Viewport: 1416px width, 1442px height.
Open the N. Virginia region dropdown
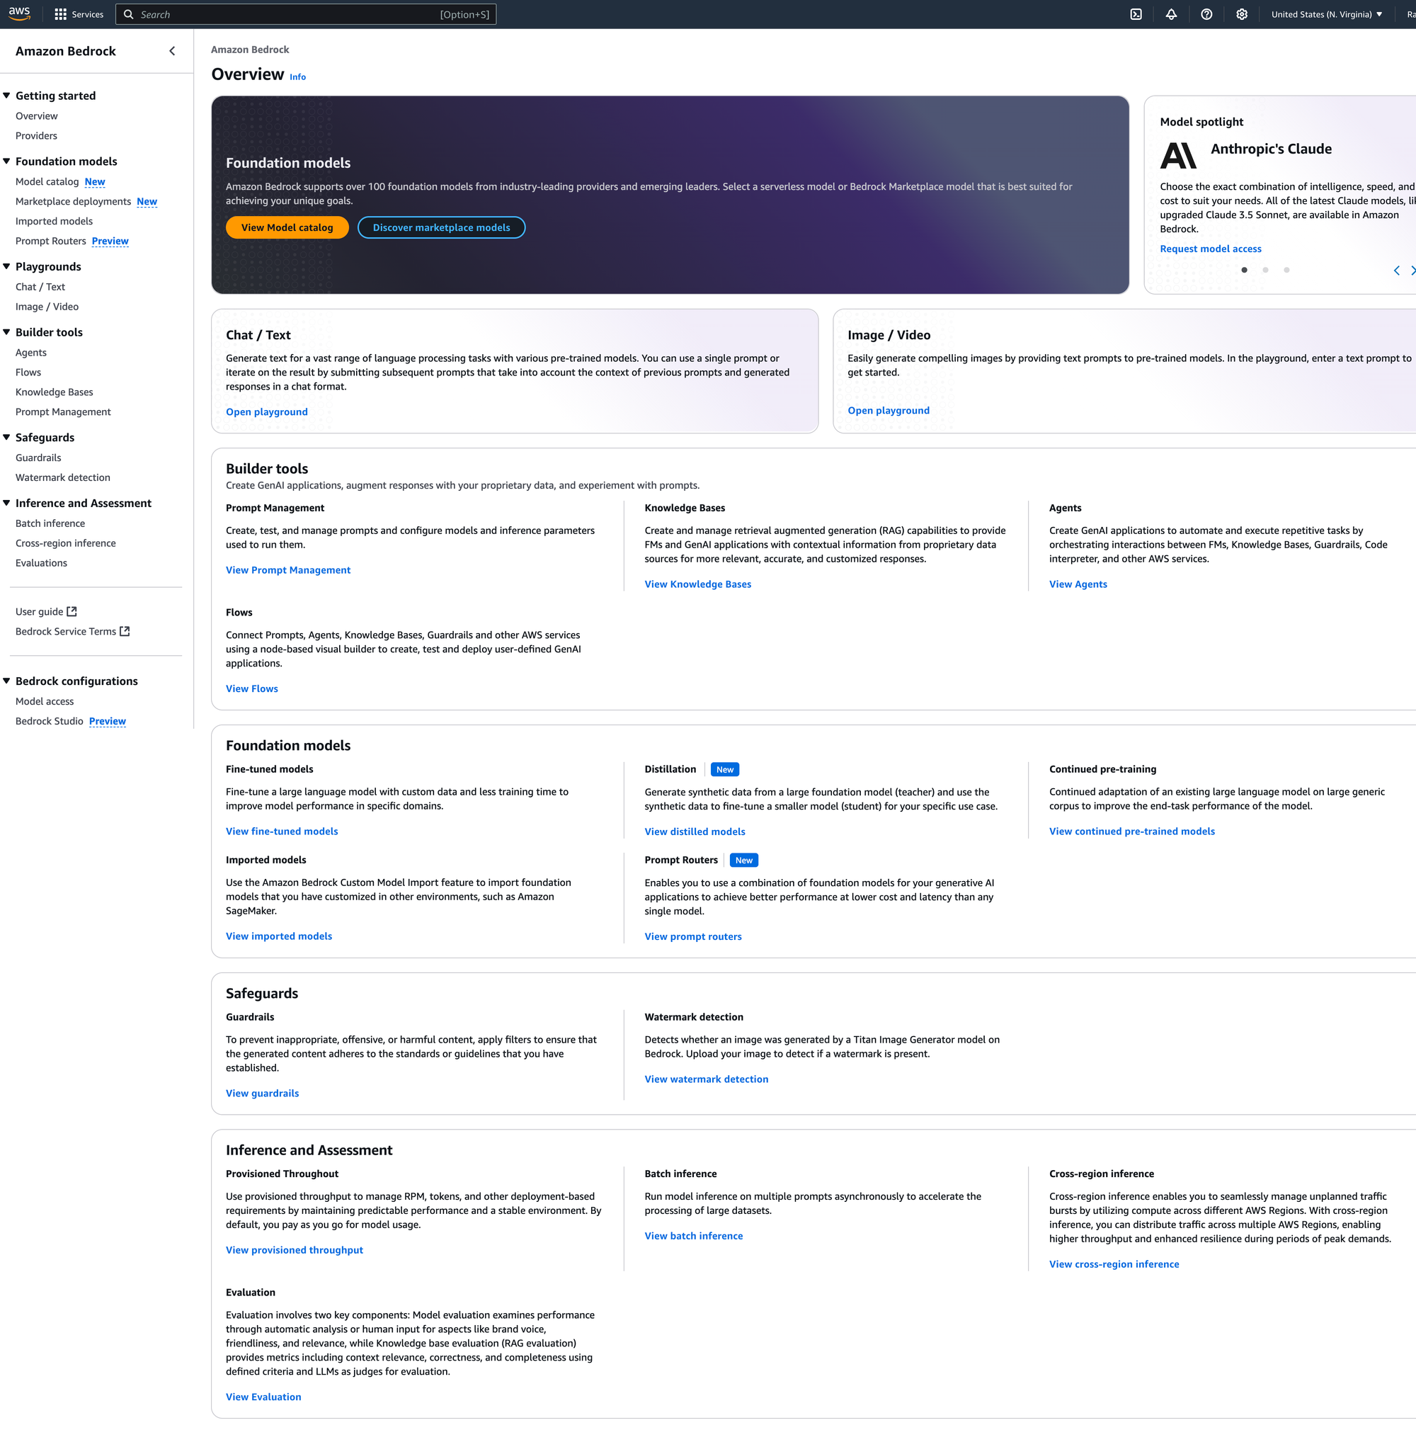pyautogui.click(x=1326, y=14)
